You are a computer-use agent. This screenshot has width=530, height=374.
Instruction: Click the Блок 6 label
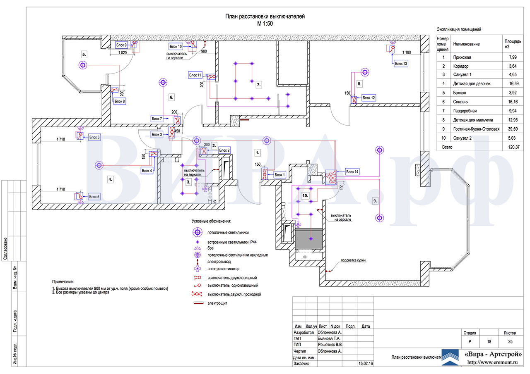94,137
